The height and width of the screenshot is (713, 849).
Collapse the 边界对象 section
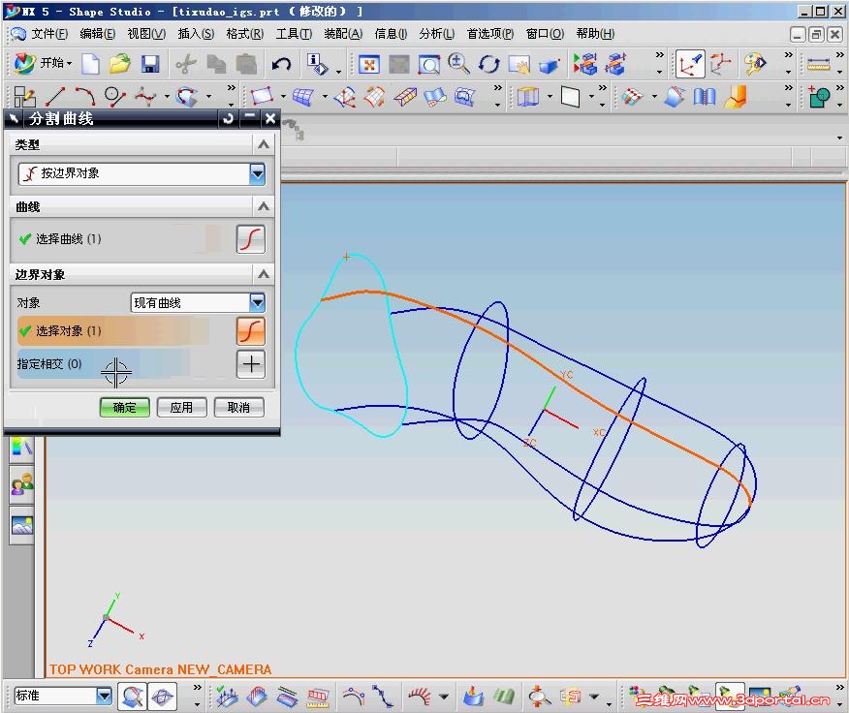click(x=264, y=274)
